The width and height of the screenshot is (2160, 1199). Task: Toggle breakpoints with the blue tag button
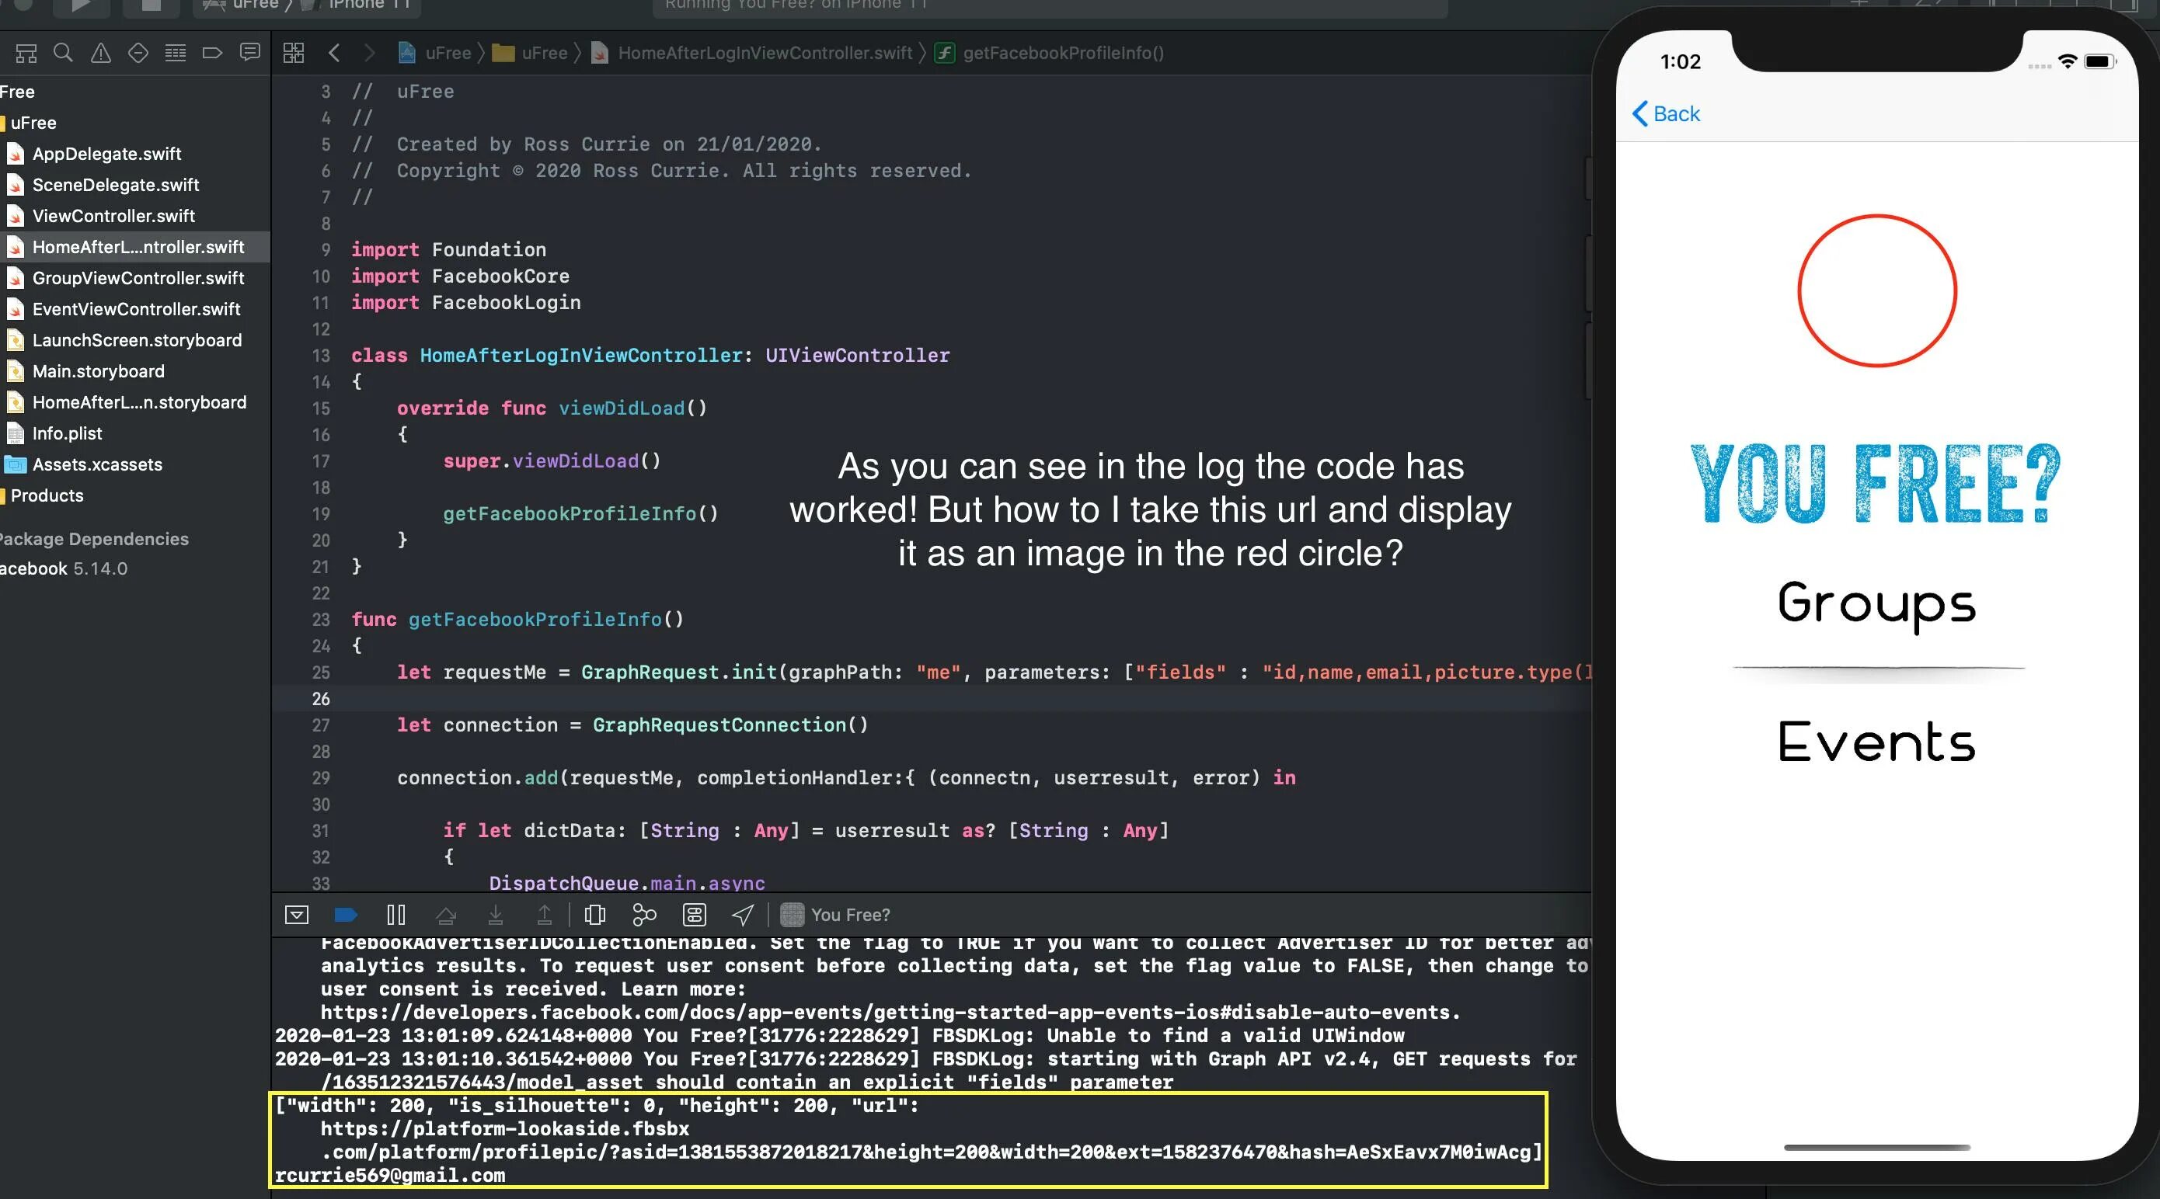[346, 915]
